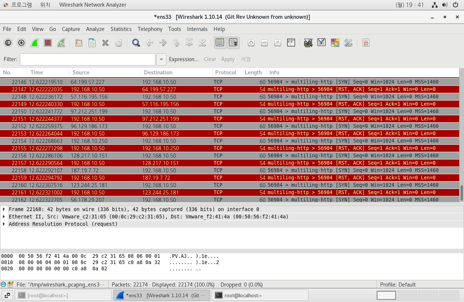Sort by the Source column header
Screen dimensions: 464x302
click(x=105, y=73)
